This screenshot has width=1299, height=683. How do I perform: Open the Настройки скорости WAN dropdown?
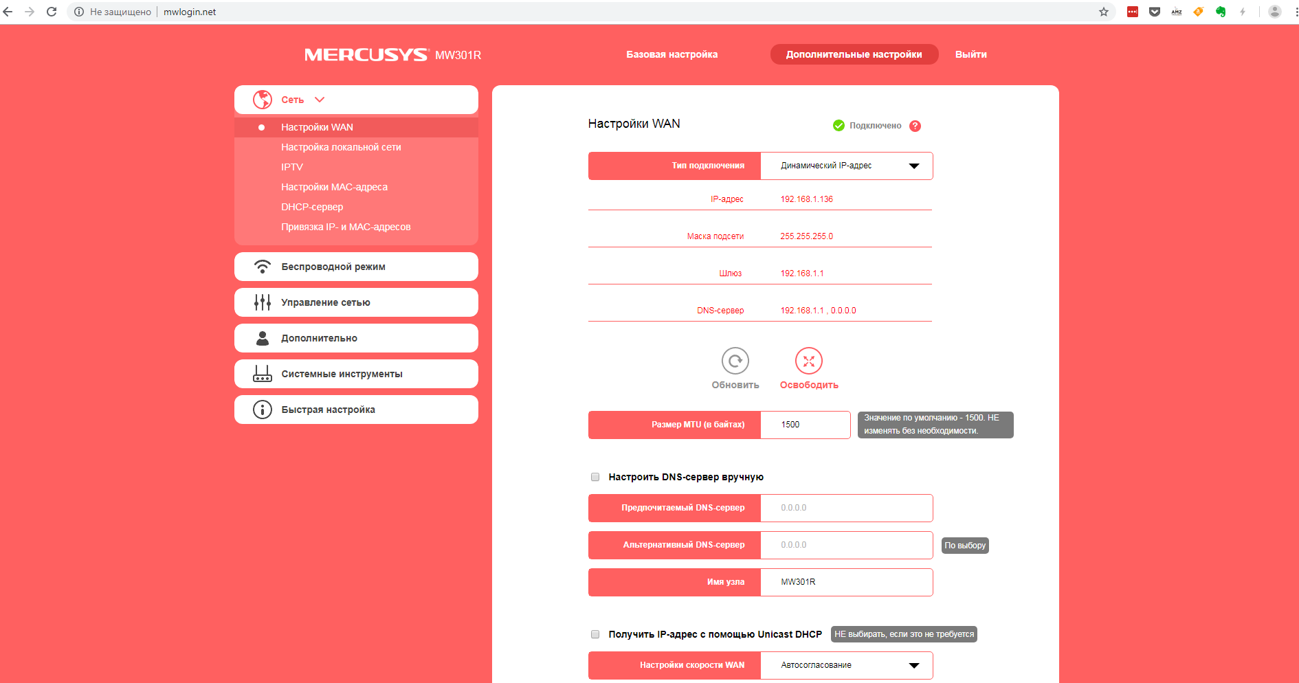847,665
